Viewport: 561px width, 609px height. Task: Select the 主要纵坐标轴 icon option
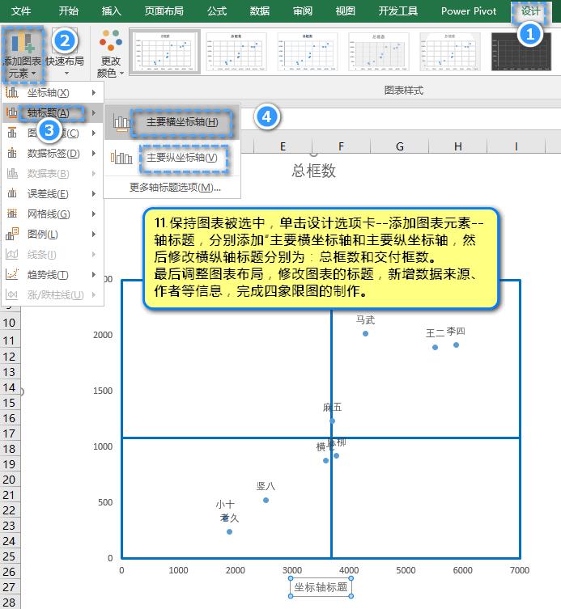coord(123,158)
